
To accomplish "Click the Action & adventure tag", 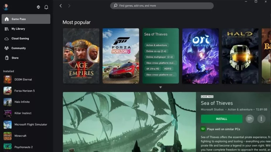I will point(156,45).
